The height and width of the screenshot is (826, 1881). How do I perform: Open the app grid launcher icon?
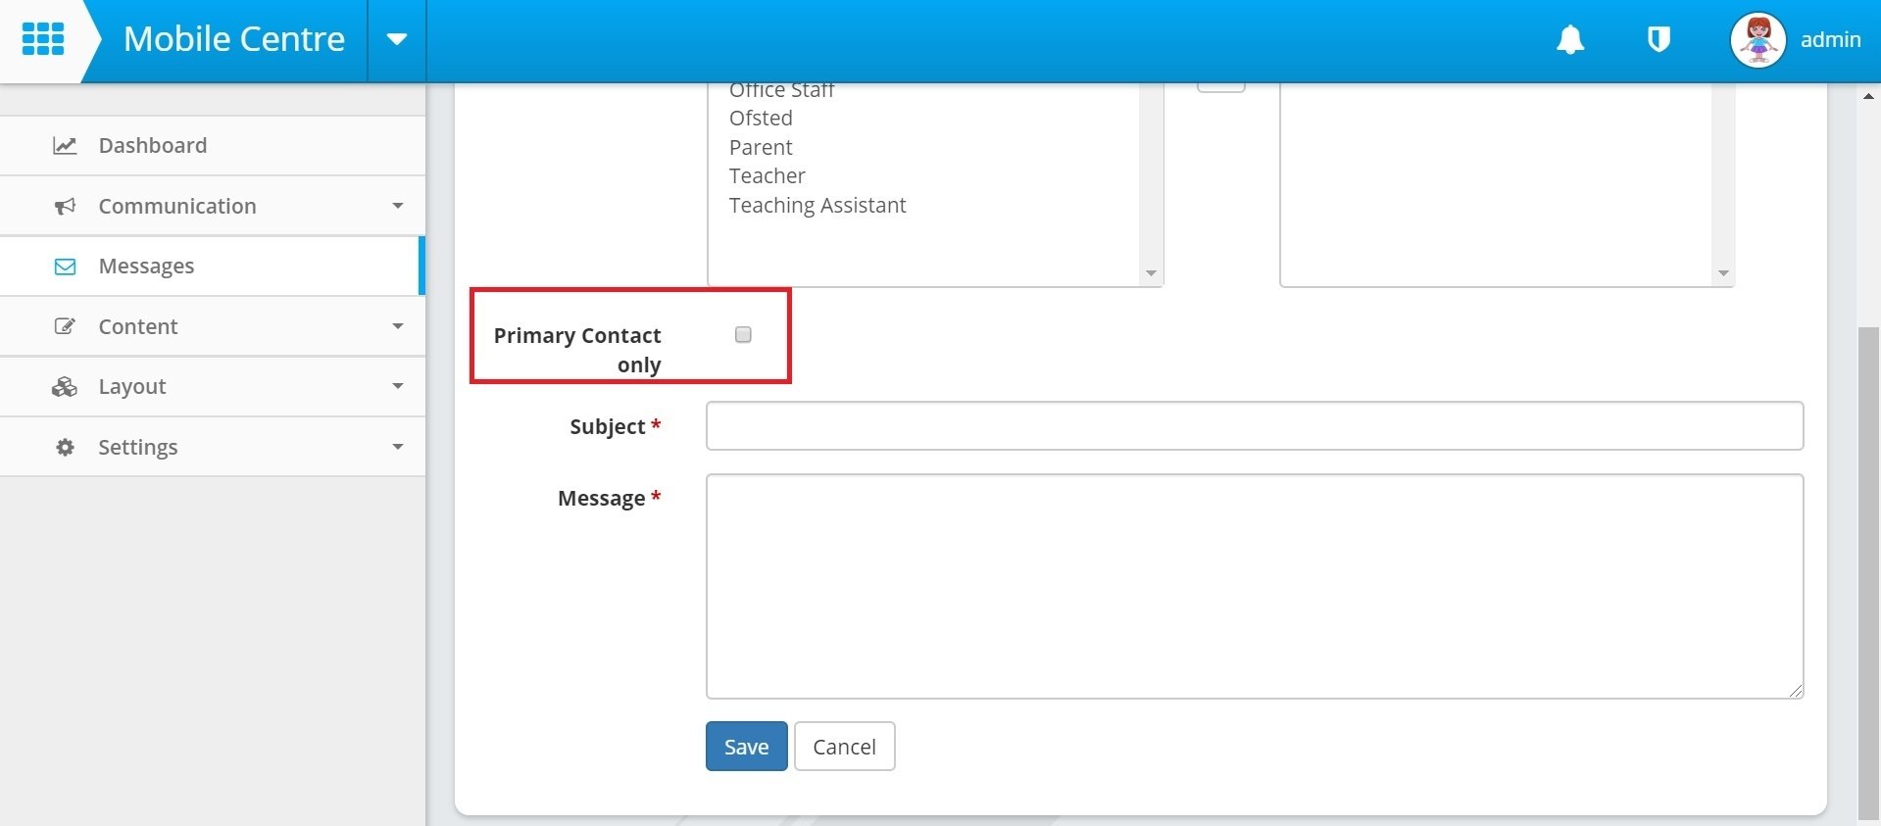(43, 39)
